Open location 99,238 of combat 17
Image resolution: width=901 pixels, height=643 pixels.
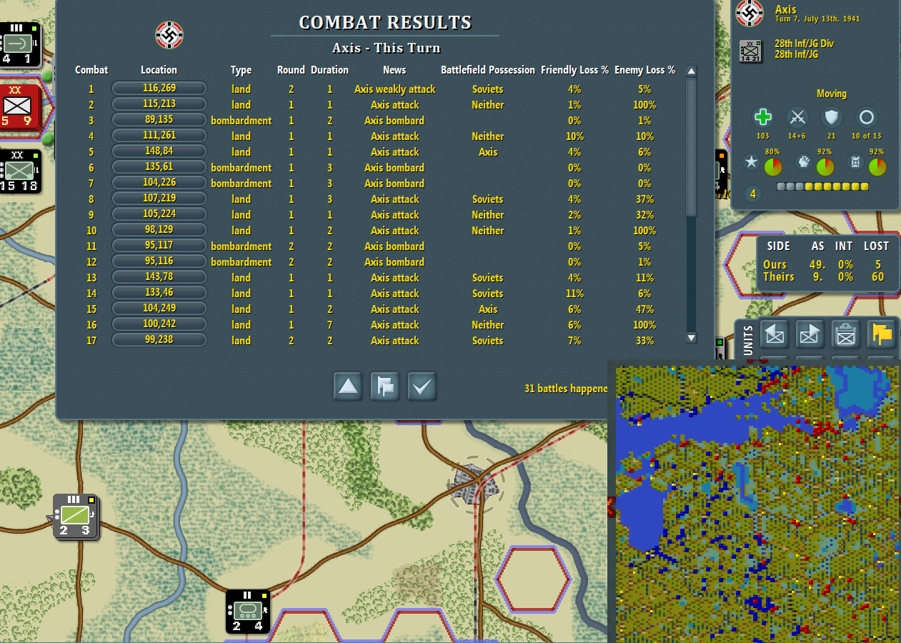click(159, 340)
